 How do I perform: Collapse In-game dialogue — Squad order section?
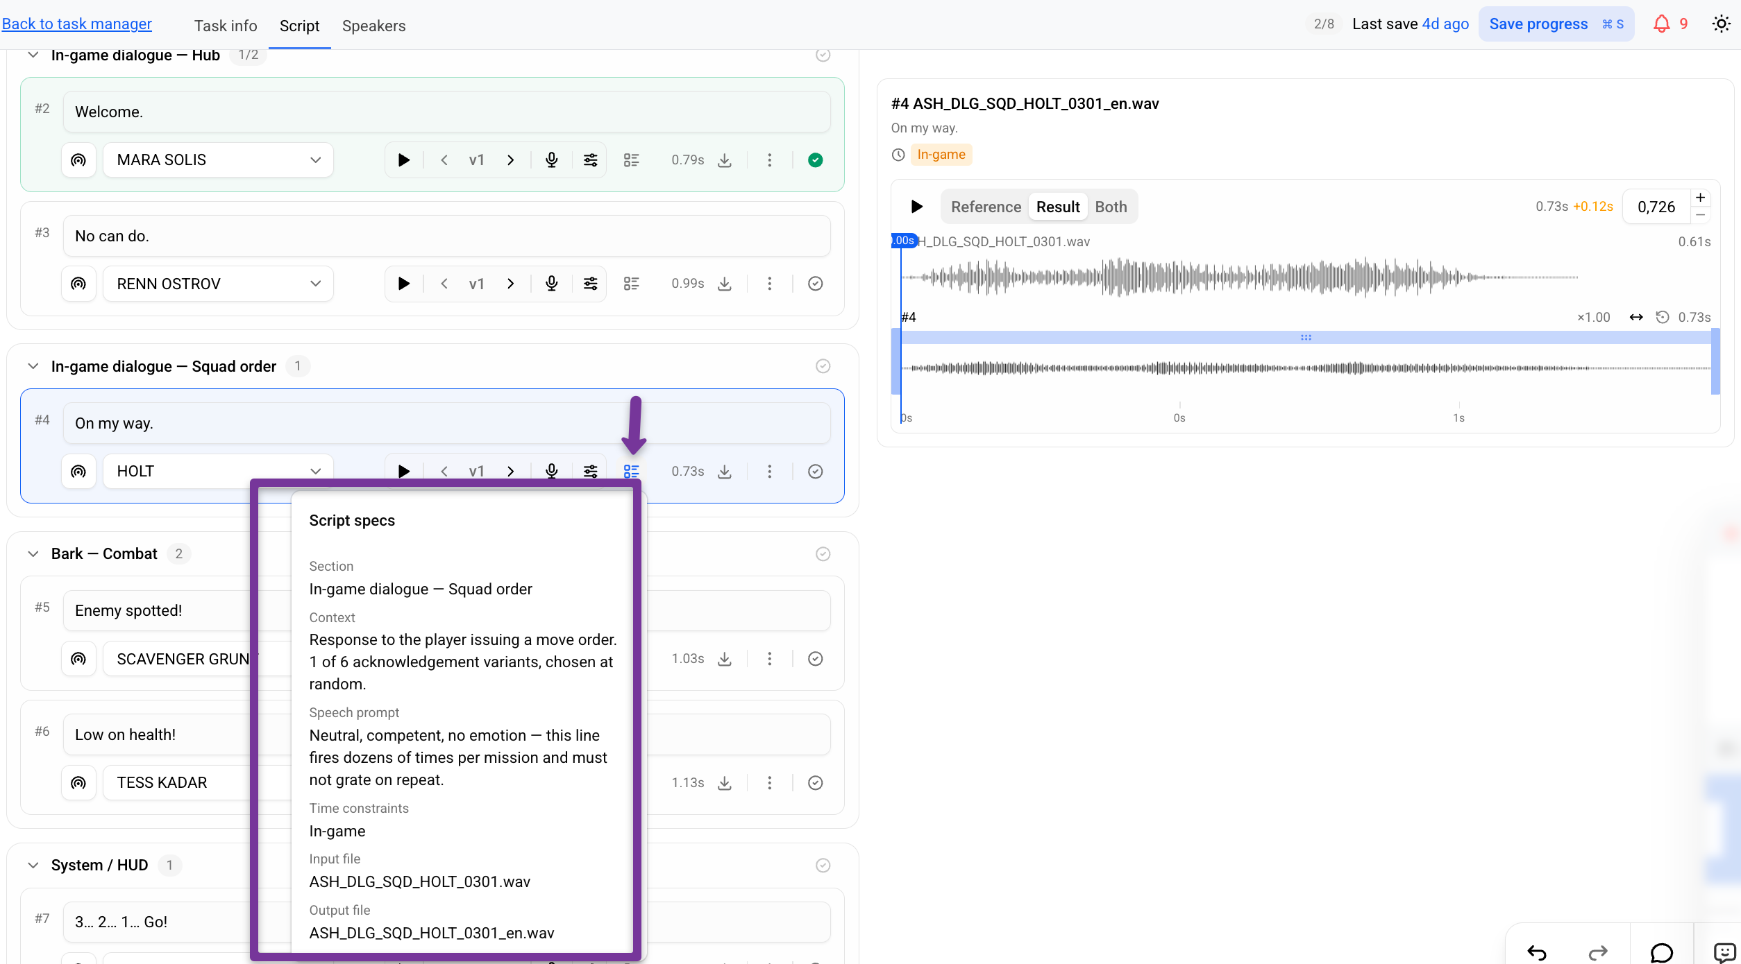(x=33, y=366)
